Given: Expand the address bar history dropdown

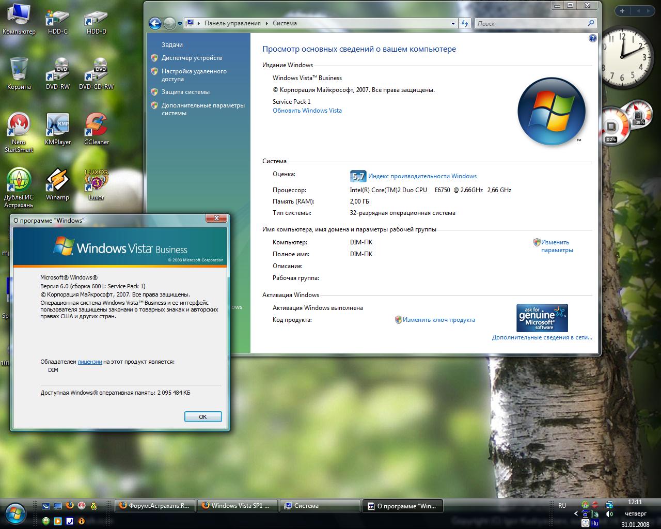Looking at the screenshot, I should pos(453,23).
